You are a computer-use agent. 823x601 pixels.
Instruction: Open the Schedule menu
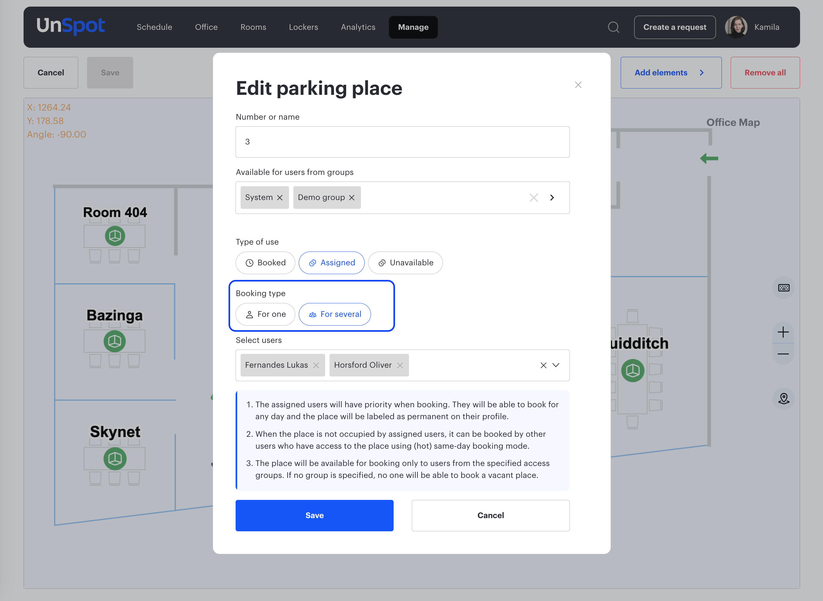click(x=154, y=27)
